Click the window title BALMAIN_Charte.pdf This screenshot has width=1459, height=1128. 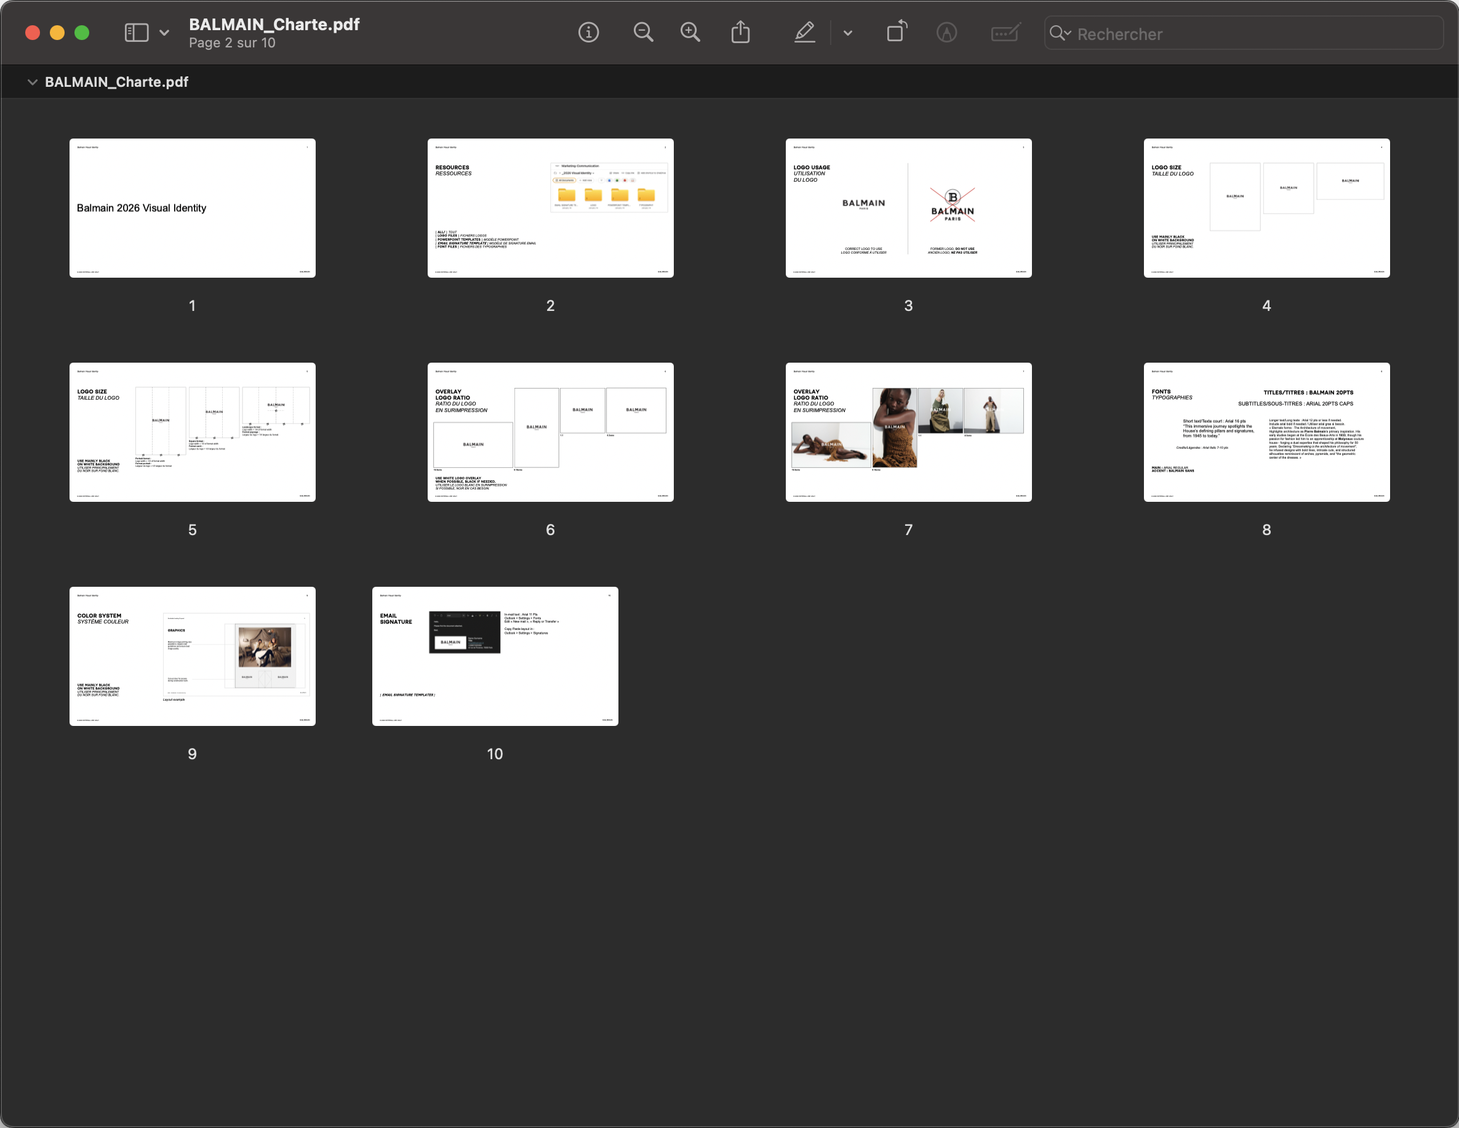click(x=274, y=24)
